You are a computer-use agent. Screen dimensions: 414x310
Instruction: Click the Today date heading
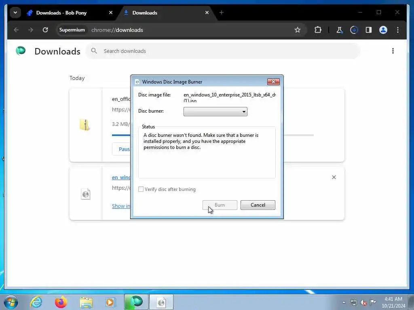(77, 78)
